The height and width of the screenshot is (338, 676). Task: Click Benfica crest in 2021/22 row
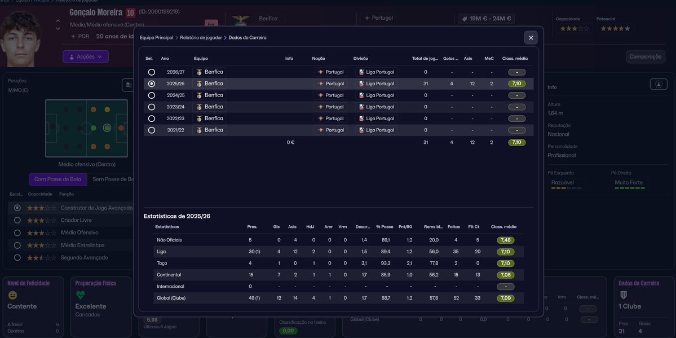coord(199,130)
